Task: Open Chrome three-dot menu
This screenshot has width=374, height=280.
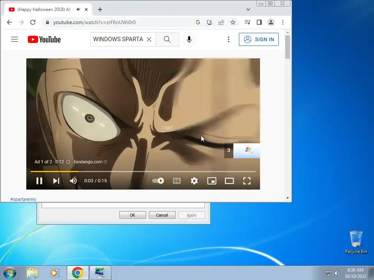Action: pyautogui.click(x=283, y=22)
